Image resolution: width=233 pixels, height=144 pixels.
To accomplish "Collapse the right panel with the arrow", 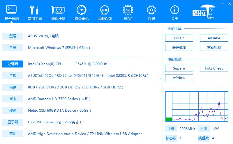I will tap(161, 79).
